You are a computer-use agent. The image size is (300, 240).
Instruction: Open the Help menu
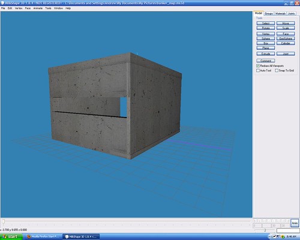(x=68, y=8)
